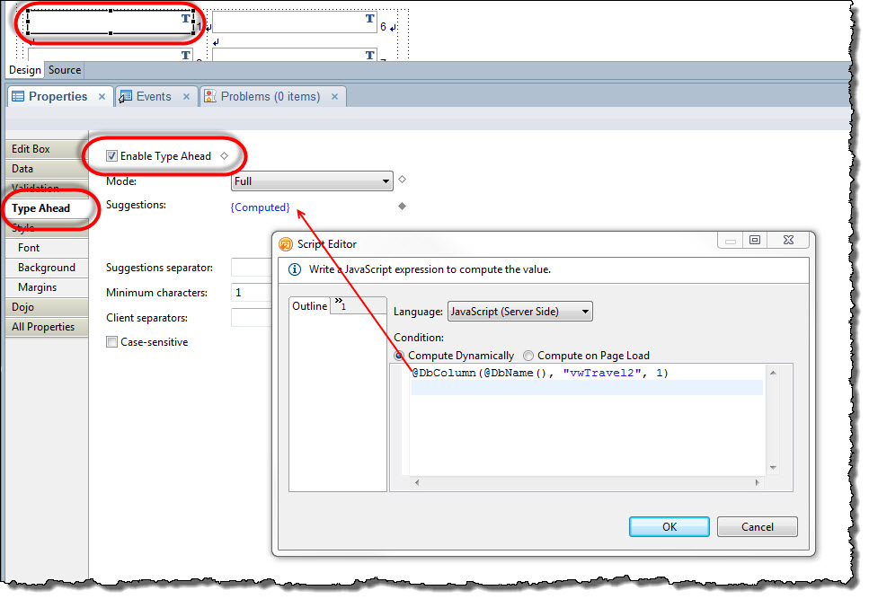The width and height of the screenshot is (869, 599).
Task: Open the Events tab
Action: pyautogui.click(x=154, y=96)
